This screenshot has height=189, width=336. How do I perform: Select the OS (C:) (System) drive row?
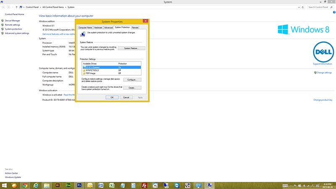click(111, 67)
